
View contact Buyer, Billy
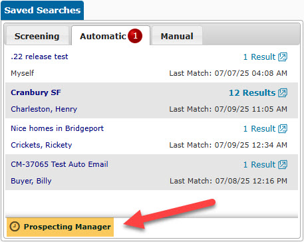point(31,181)
